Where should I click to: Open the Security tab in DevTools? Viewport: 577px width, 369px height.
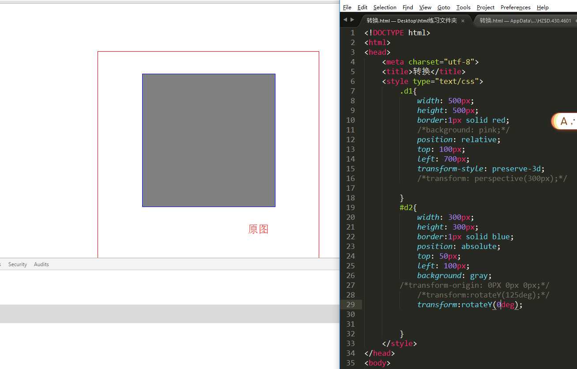tap(18, 264)
